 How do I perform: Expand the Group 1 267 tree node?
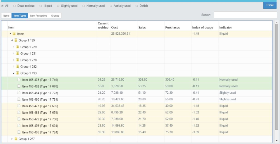[12, 139]
